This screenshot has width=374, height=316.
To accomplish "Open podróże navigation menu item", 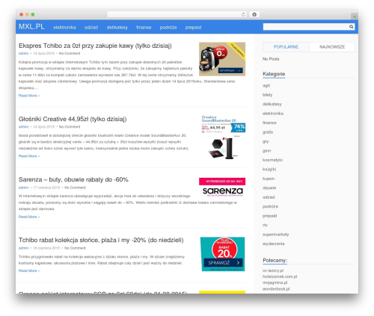I will click(x=168, y=28).
